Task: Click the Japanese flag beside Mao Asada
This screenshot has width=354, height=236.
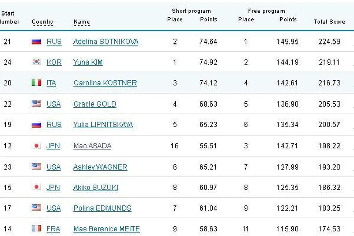Action: 36,146
